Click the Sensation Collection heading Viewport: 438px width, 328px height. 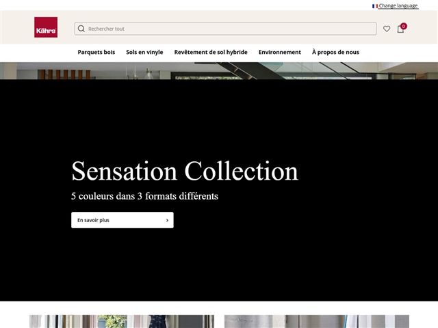185,171
